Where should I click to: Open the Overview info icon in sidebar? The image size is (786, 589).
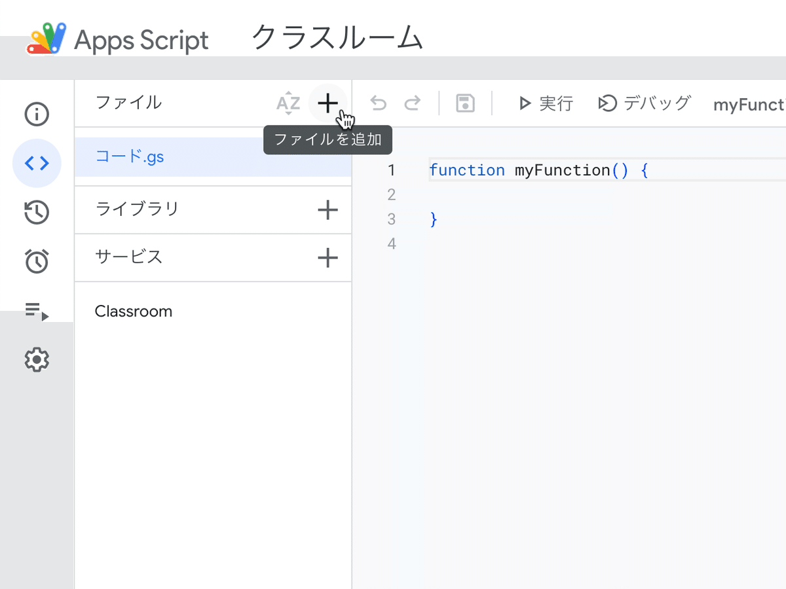coord(37,115)
